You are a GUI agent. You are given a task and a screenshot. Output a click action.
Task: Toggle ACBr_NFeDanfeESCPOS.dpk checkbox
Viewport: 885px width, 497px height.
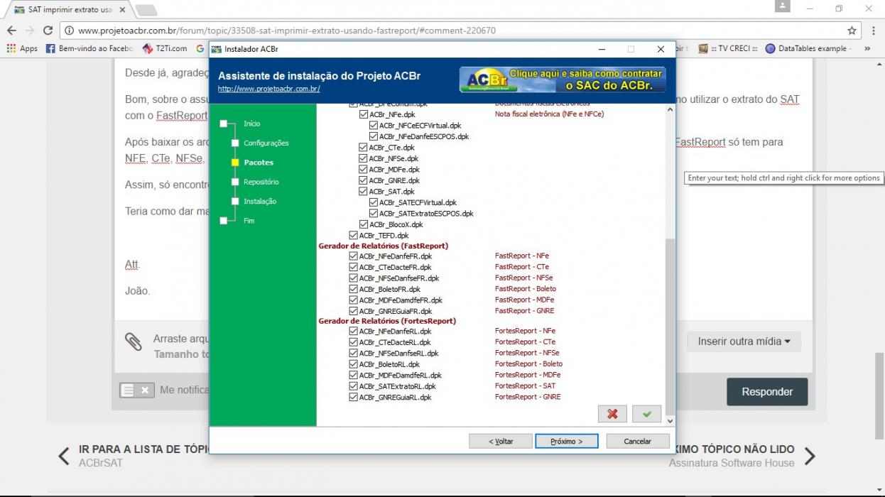click(374, 136)
